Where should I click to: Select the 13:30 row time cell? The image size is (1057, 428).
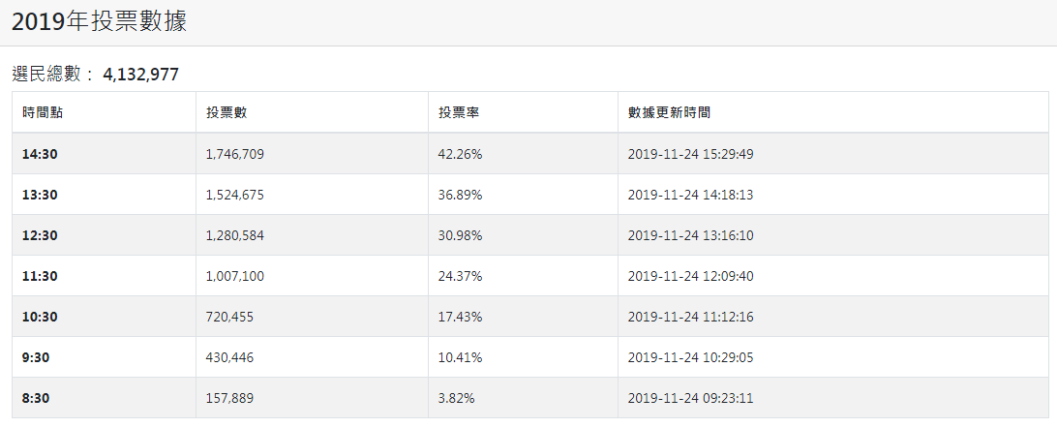pos(40,195)
